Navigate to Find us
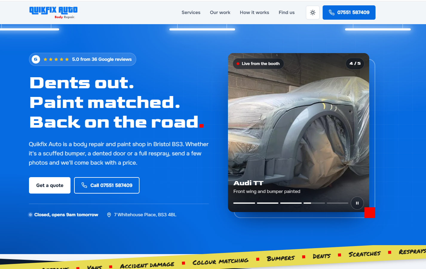Image resolution: width=426 pixels, height=269 pixels. (286, 13)
